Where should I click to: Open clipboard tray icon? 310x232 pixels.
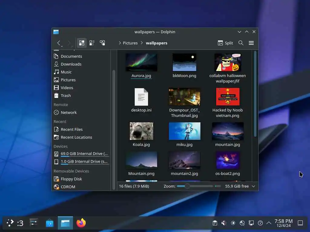pyautogui.click(x=215, y=223)
